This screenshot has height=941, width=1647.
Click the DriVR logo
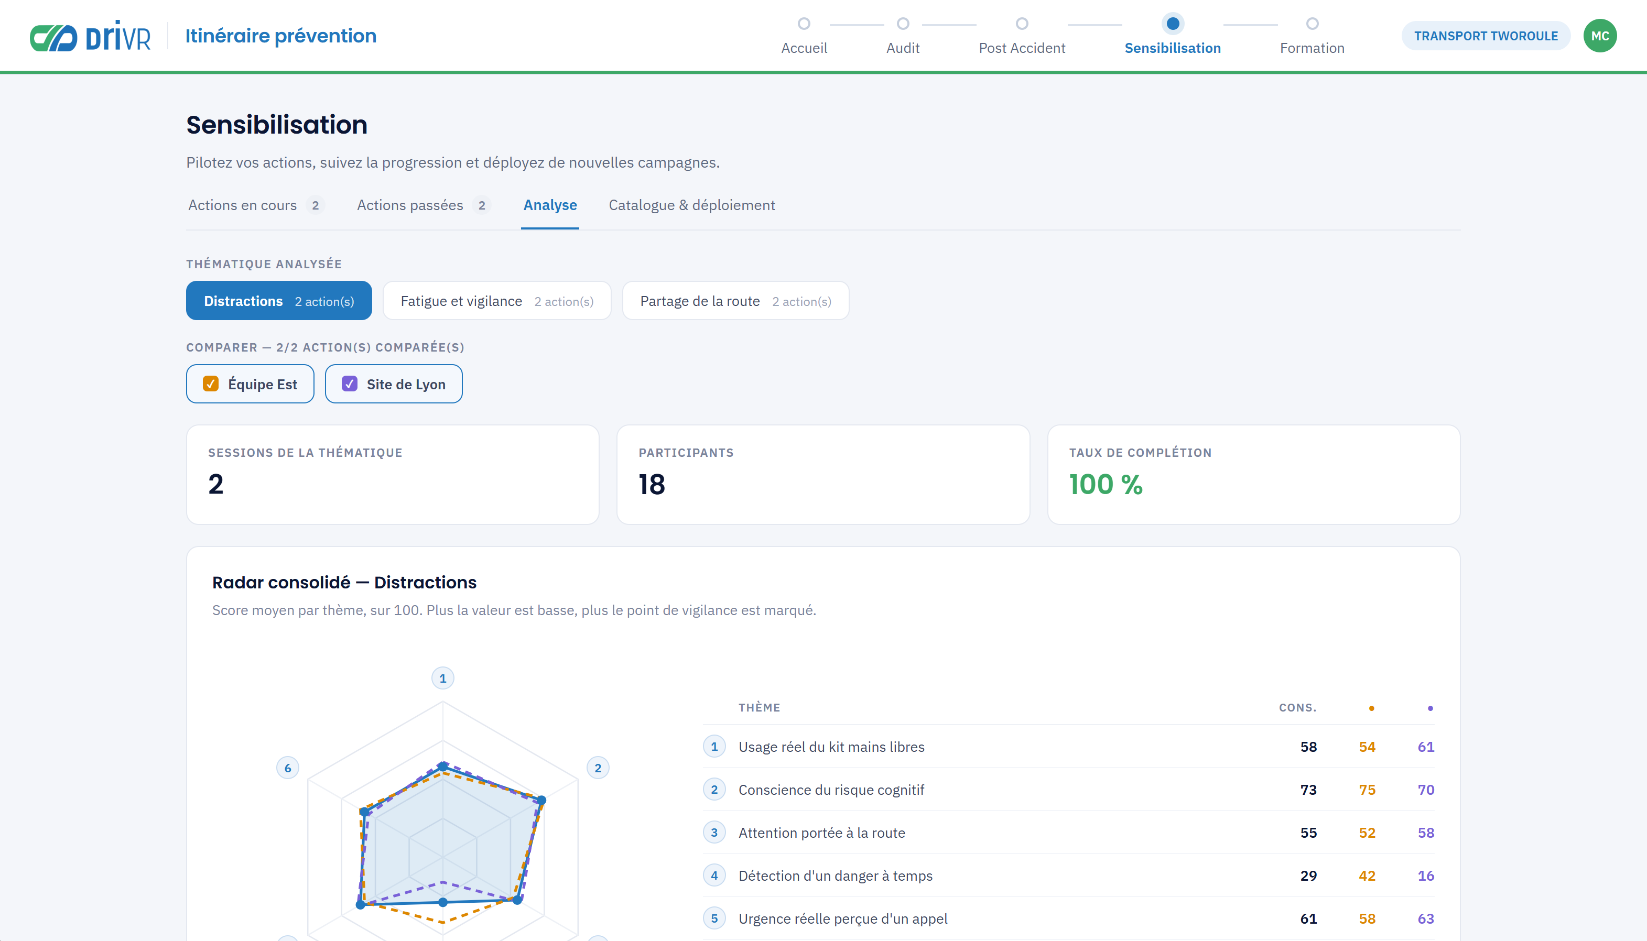91,36
